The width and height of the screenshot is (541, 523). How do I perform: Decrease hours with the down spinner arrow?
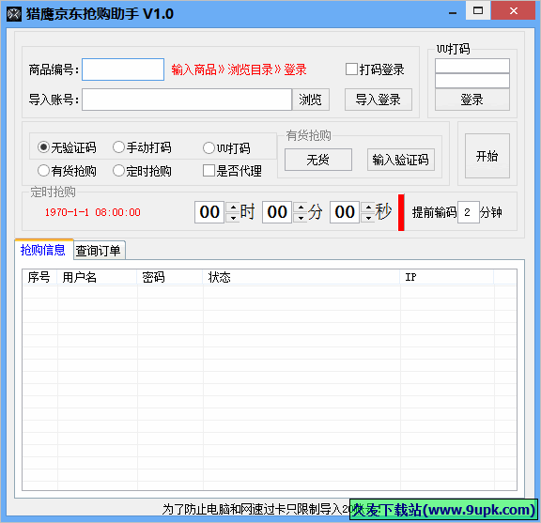[x=233, y=217]
